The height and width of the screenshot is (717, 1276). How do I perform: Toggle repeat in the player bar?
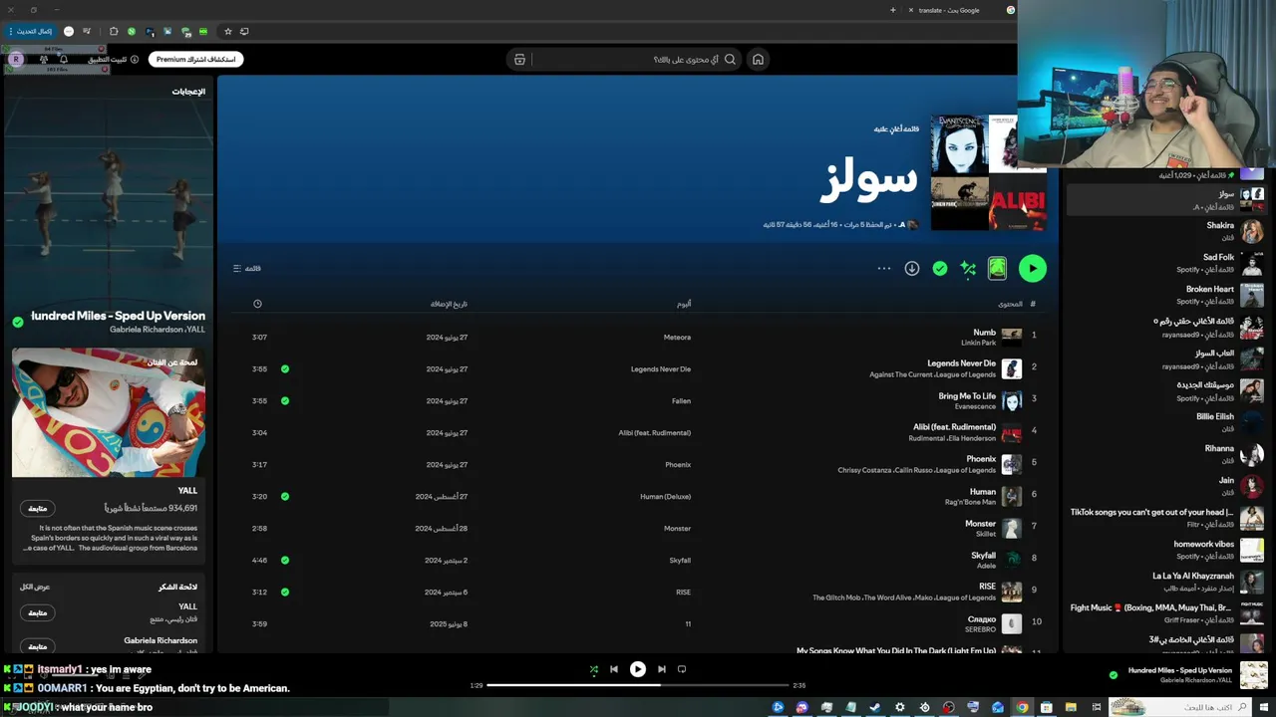coord(682,669)
